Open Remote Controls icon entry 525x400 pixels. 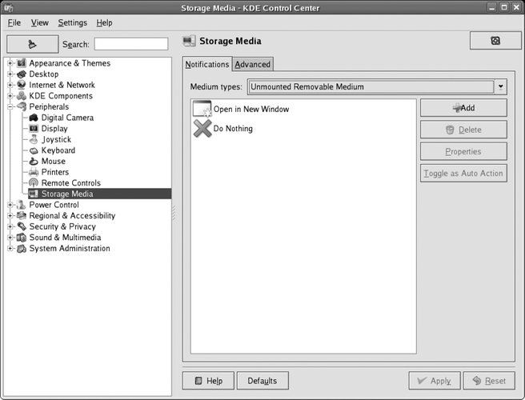click(34, 183)
